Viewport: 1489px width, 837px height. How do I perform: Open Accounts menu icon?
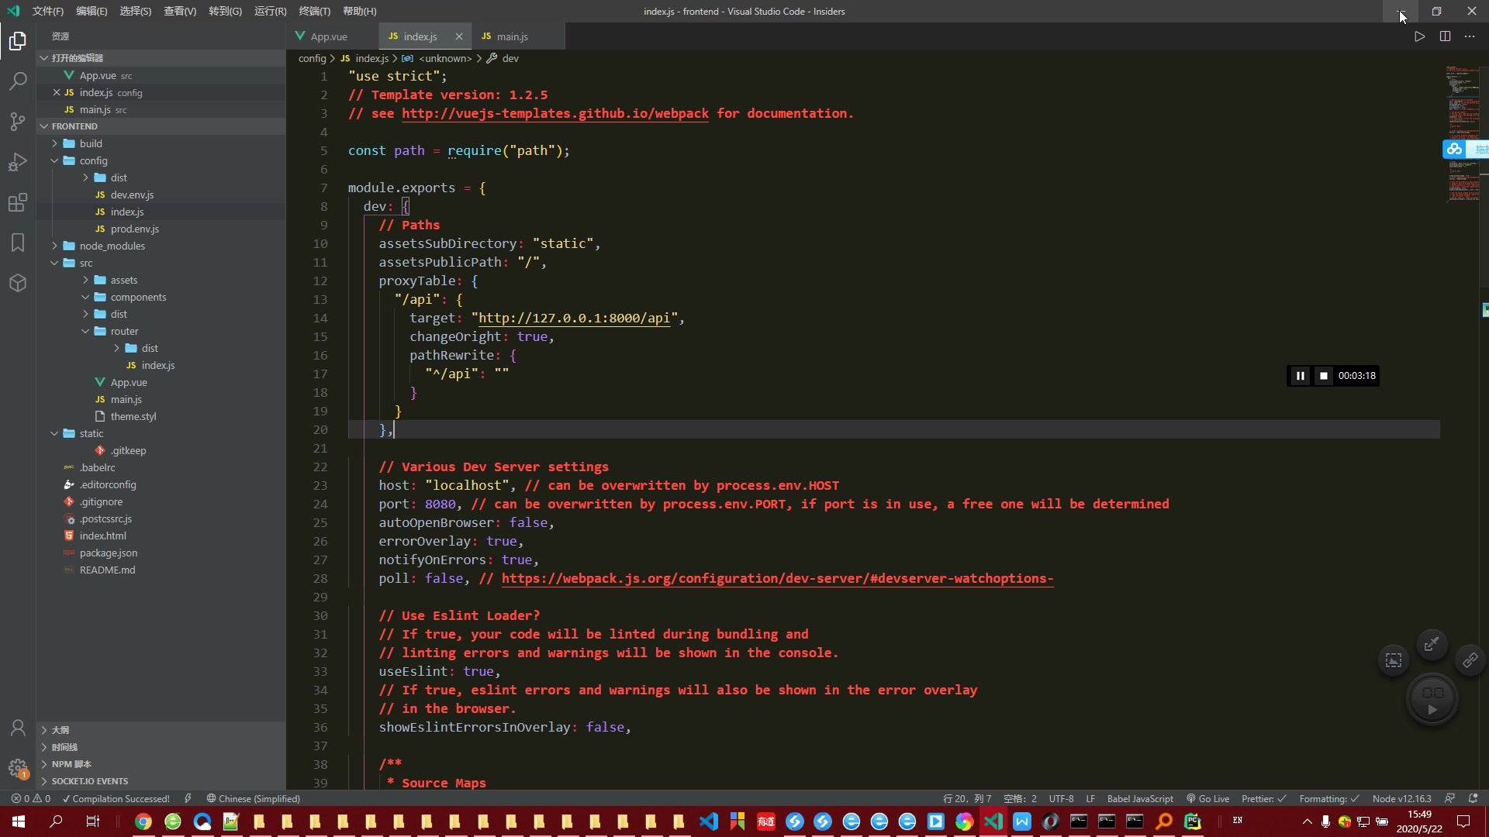coord(18,728)
